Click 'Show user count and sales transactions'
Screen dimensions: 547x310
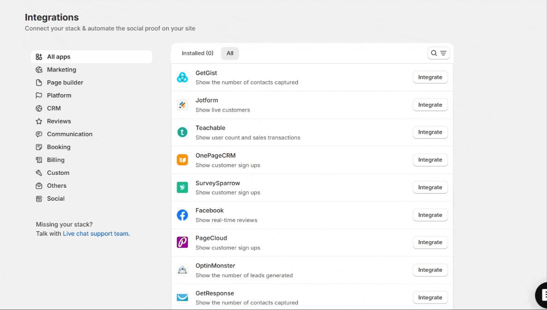248,138
